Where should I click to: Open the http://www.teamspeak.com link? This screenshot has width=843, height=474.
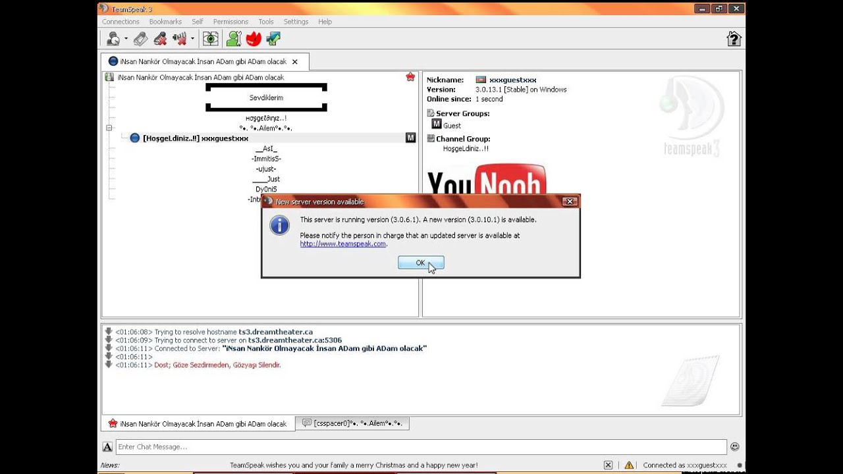[343, 244]
